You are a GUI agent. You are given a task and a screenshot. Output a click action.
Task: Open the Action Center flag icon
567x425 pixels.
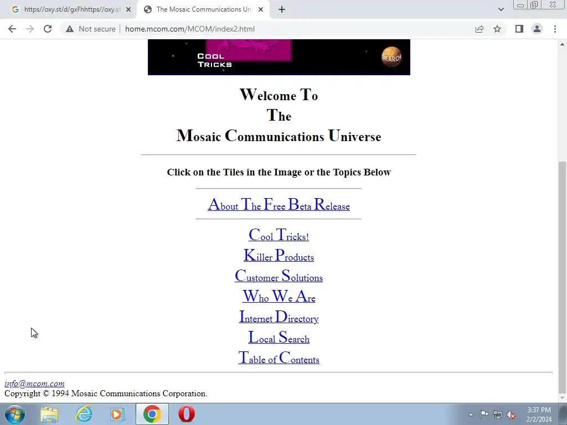[x=484, y=414]
